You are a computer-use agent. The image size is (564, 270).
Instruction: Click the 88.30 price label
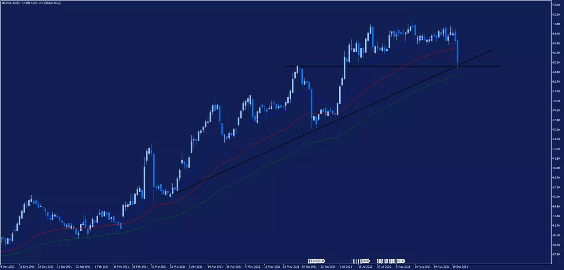pos(557,43)
